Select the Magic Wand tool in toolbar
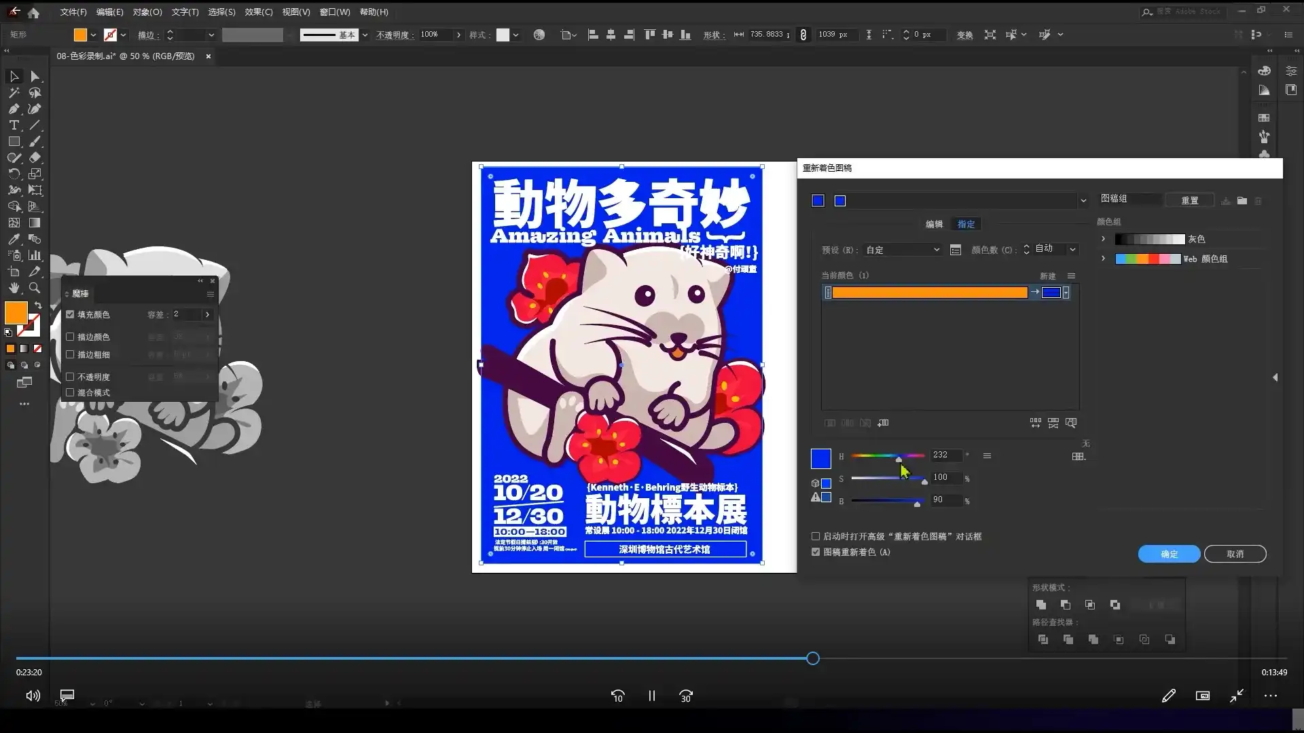The height and width of the screenshot is (733, 1304). (14, 93)
